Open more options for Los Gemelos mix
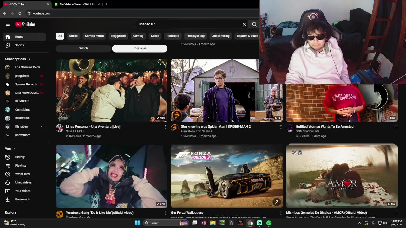 coord(396,213)
